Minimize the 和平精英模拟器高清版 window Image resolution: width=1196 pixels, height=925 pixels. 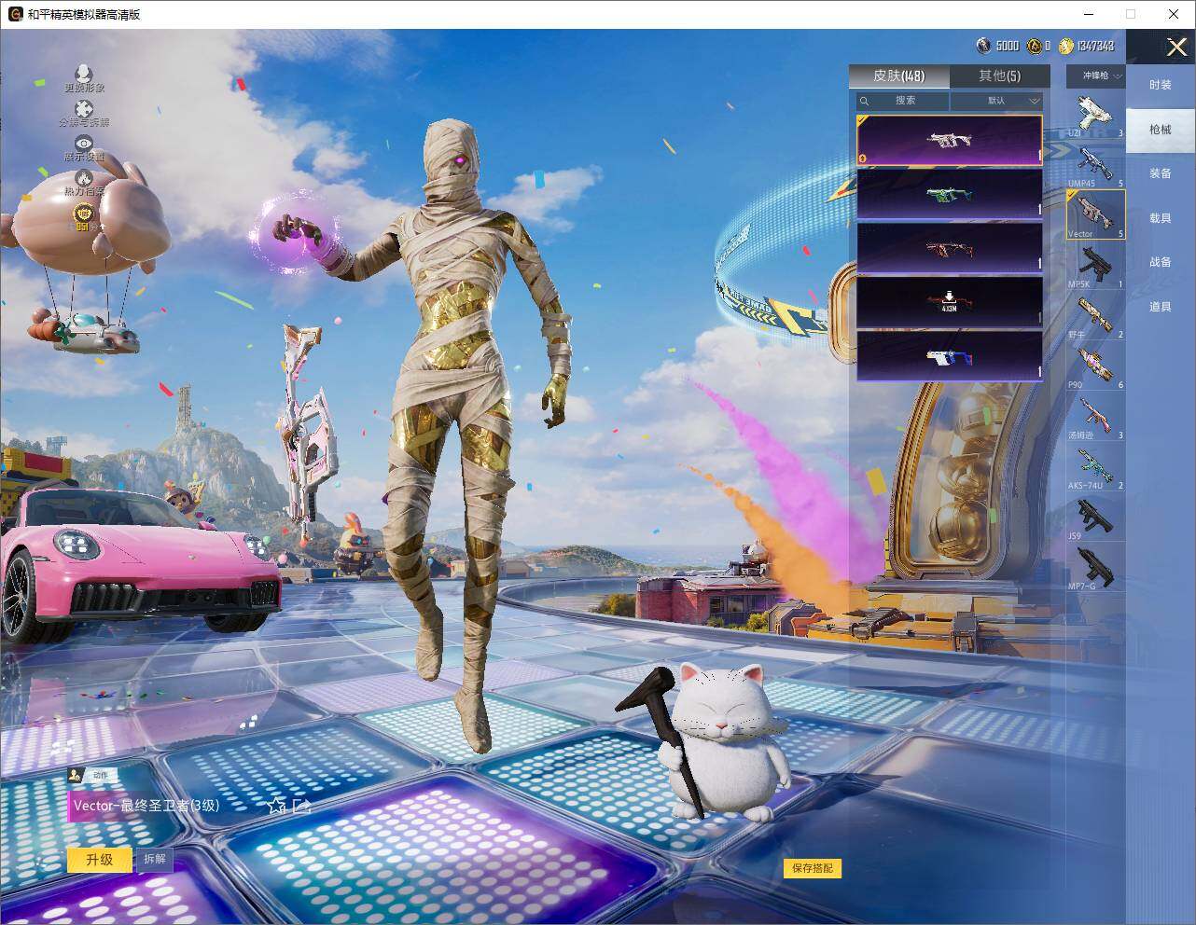pos(1089,14)
